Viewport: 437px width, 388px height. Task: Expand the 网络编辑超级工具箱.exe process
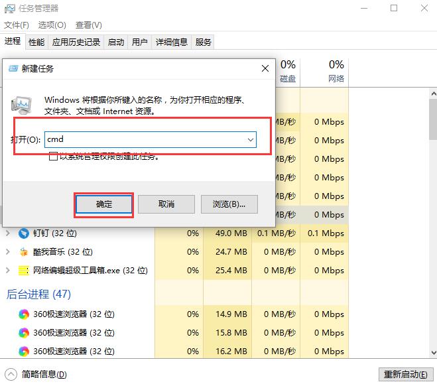point(8,271)
